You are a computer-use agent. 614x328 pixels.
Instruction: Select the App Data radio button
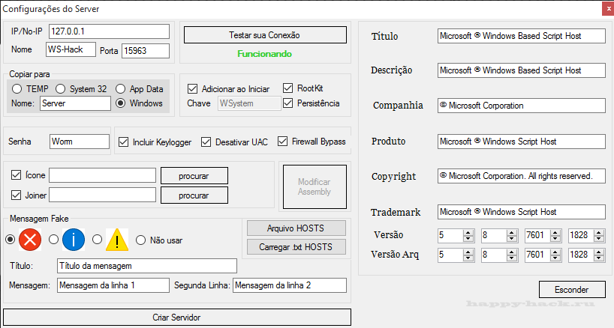click(x=120, y=89)
